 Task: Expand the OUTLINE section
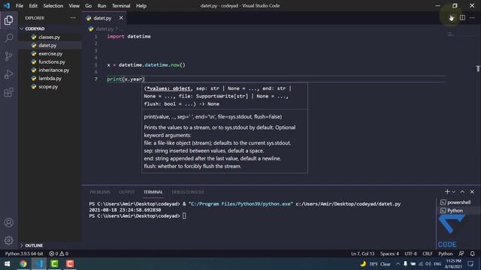point(50,245)
